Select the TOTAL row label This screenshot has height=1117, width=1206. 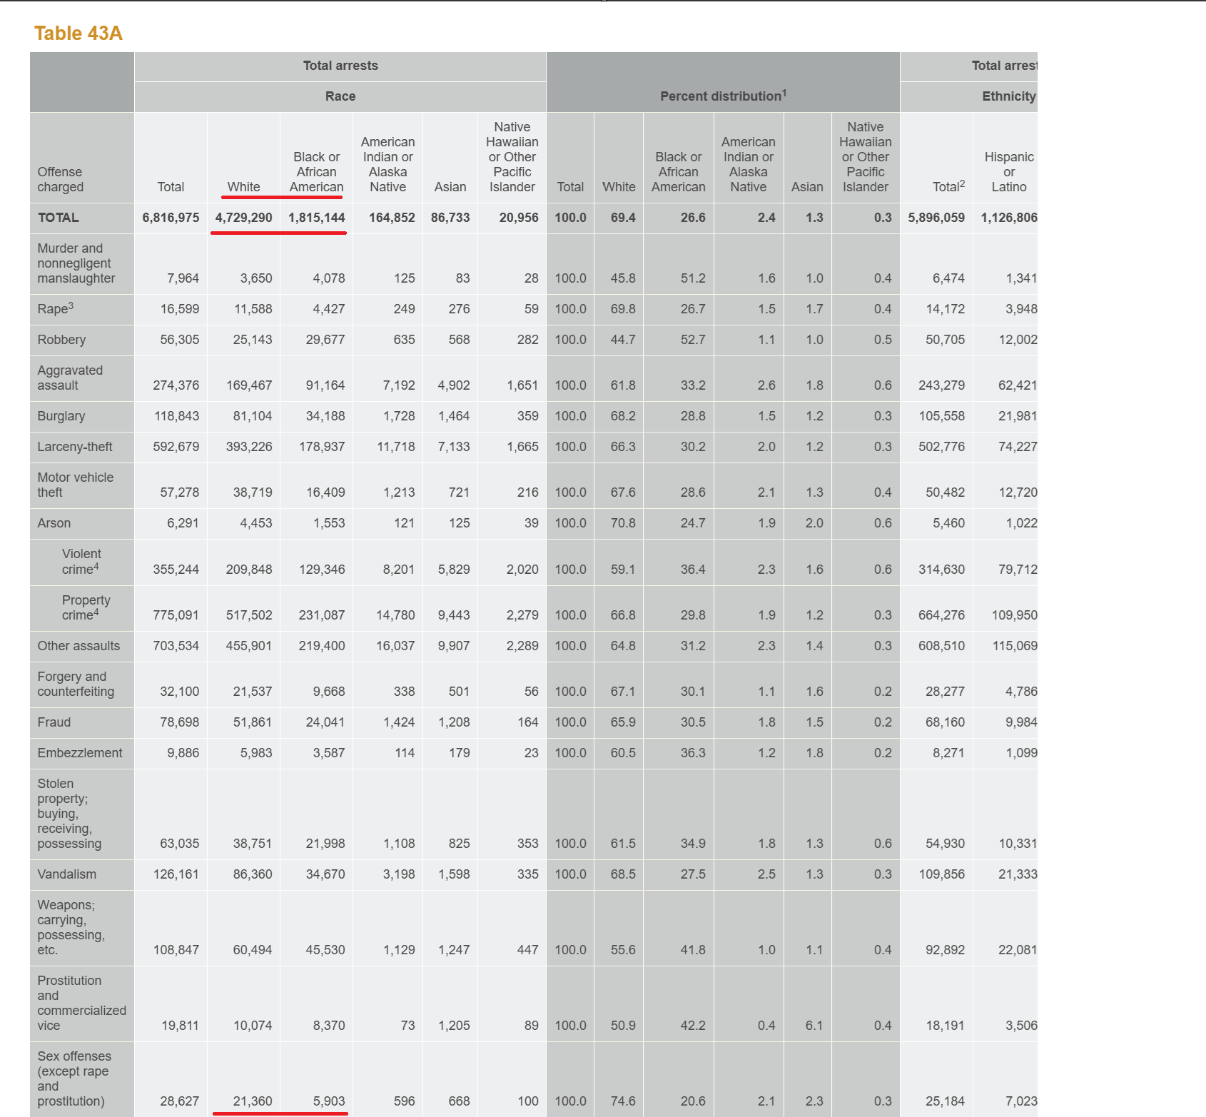coord(58,218)
